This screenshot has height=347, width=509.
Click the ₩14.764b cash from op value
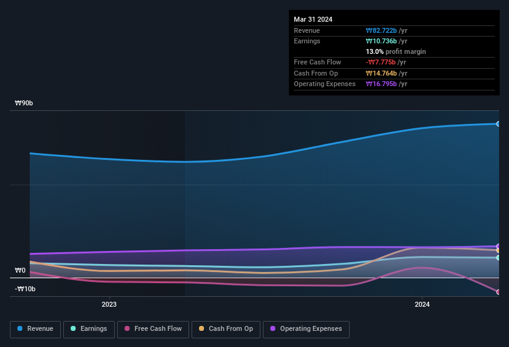pos(381,73)
